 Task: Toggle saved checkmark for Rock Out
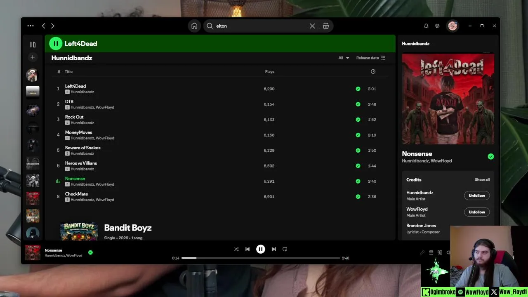358,120
